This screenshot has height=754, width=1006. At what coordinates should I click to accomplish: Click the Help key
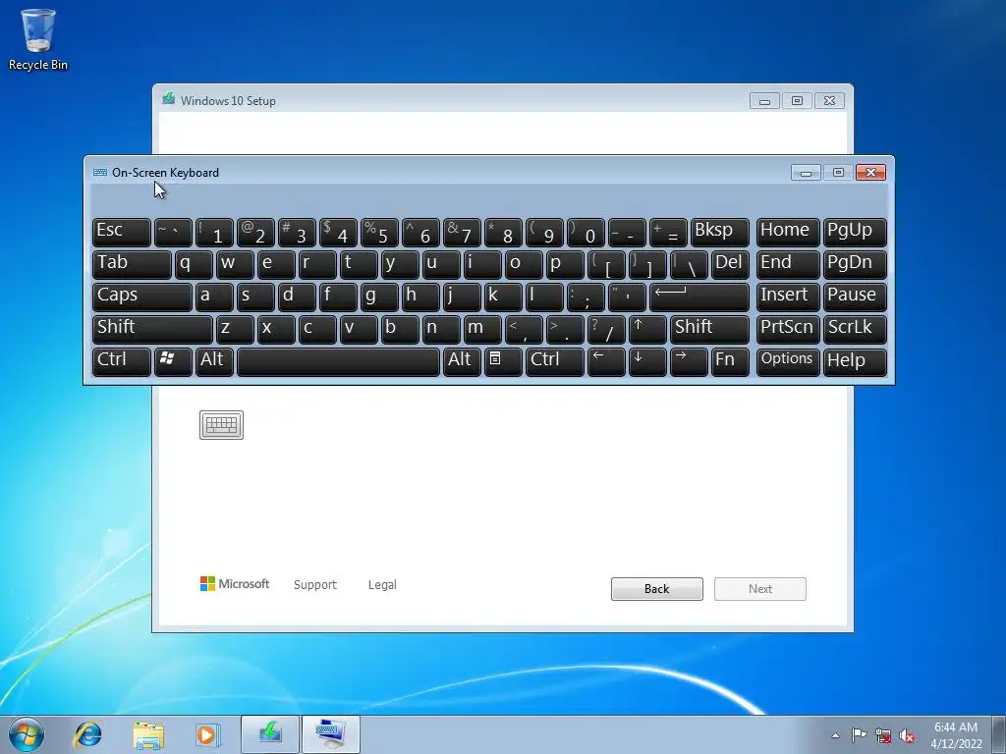pyautogui.click(x=855, y=361)
